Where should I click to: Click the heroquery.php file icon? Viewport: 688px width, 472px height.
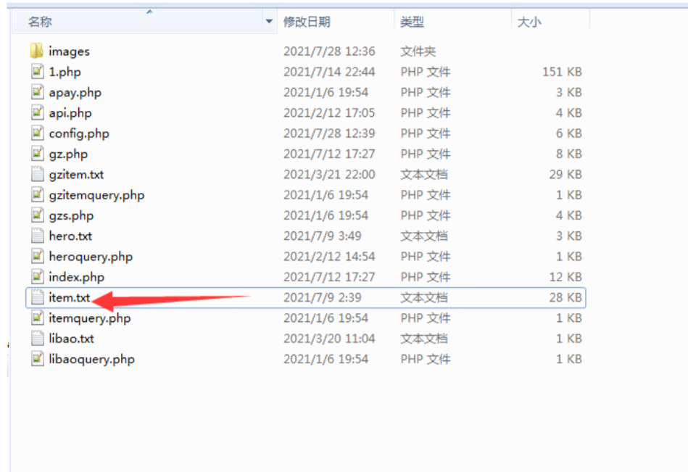tap(37, 256)
